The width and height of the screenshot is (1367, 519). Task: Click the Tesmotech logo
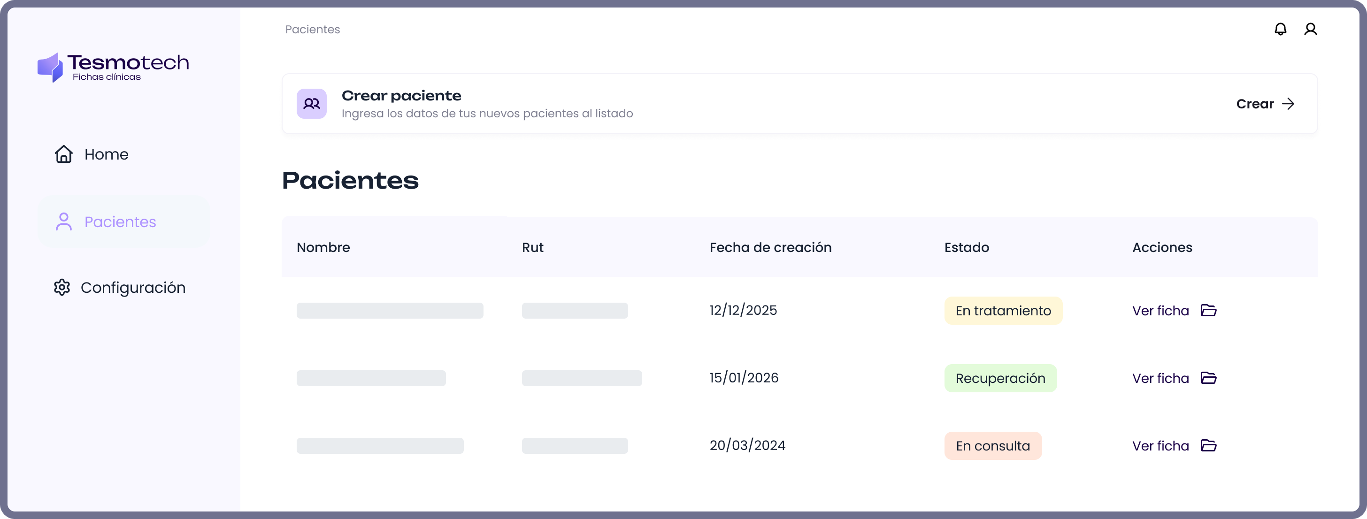tap(113, 68)
